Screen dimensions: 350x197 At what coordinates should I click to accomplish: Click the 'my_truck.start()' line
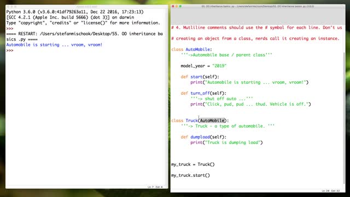pyautogui.click(x=190, y=175)
